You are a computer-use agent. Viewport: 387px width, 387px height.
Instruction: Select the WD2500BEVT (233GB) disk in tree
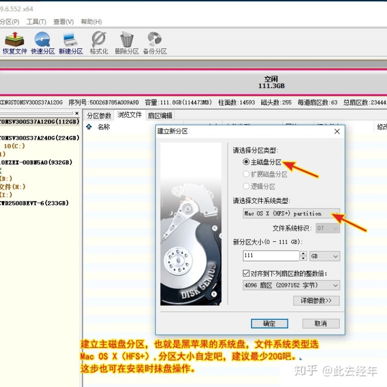[x=34, y=203]
